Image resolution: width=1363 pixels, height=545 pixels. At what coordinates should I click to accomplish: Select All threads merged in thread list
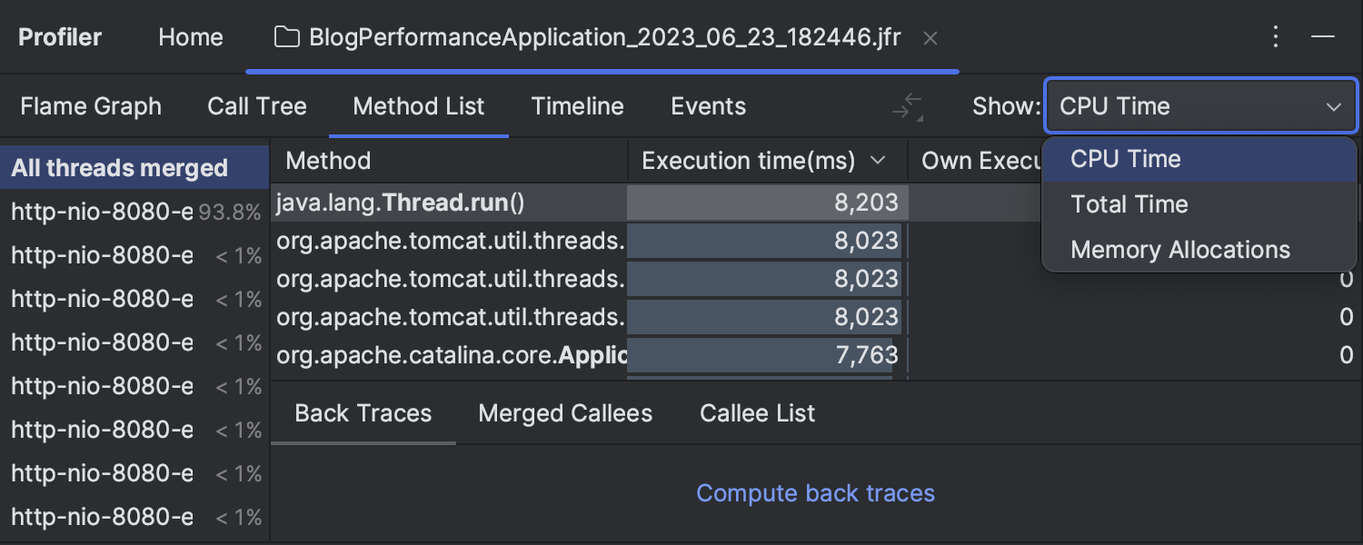(x=119, y=168)
